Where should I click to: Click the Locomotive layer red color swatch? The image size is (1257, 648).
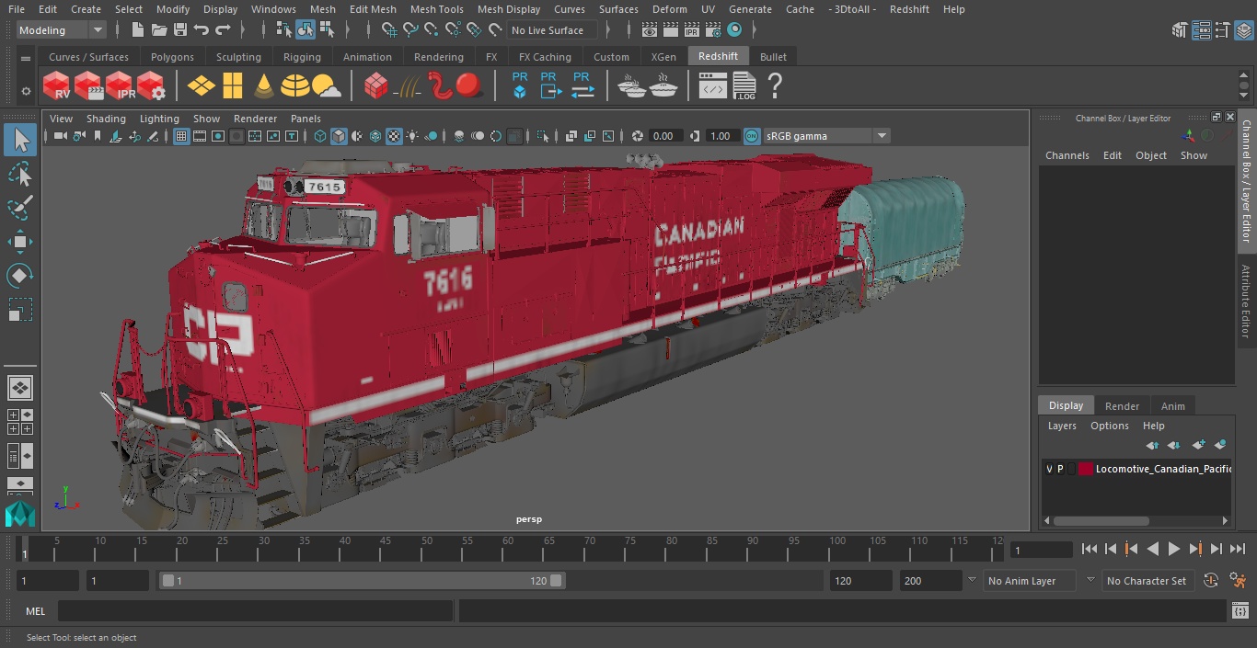pyautogui.click(x=1085, y=469)
